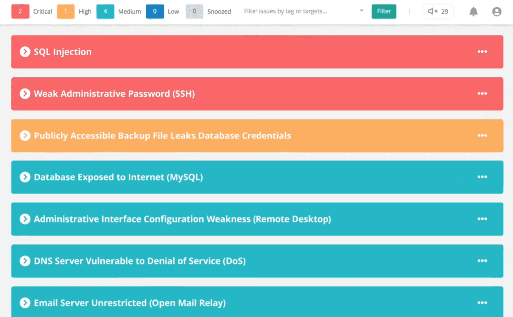Toggle the High severity filter badge
This screenshot has width=513, height=317.
66,11
